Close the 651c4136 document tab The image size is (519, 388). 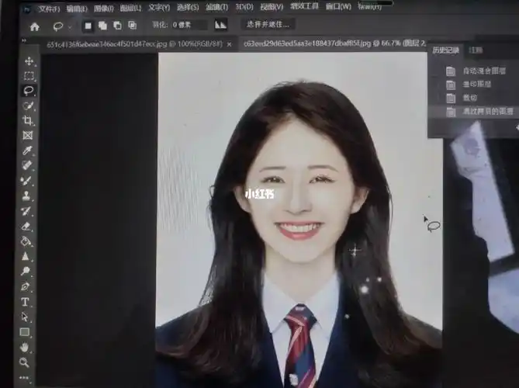(x=229, y=44)
